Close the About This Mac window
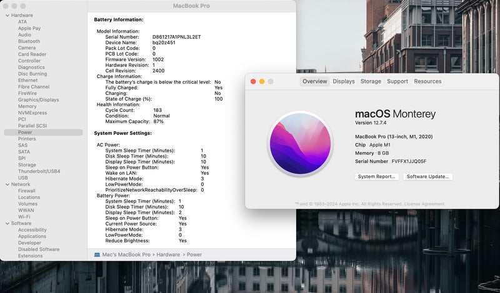Viewport: 500px width, 293px height. 253,81
